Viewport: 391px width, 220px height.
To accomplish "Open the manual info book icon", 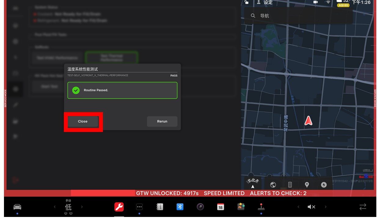I will [x=159, y=207].
